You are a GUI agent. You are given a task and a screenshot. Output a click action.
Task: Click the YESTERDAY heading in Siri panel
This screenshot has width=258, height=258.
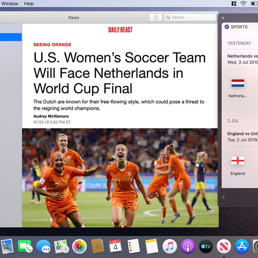239,43
